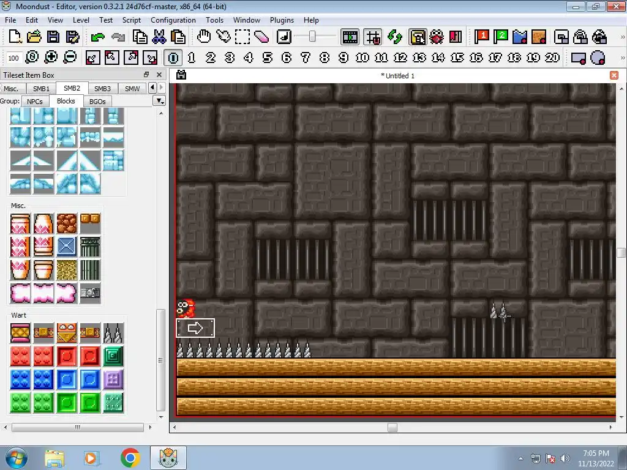Switch to section 5
Image resolution: width=627 pixels, height=470 pixels.
click(x=268, y=58)
